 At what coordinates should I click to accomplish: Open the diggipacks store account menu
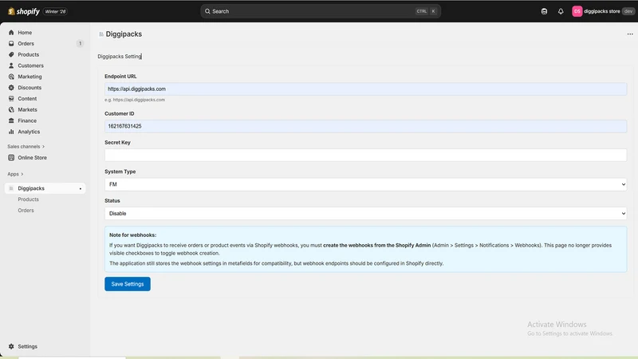click(x=603, y=11)
